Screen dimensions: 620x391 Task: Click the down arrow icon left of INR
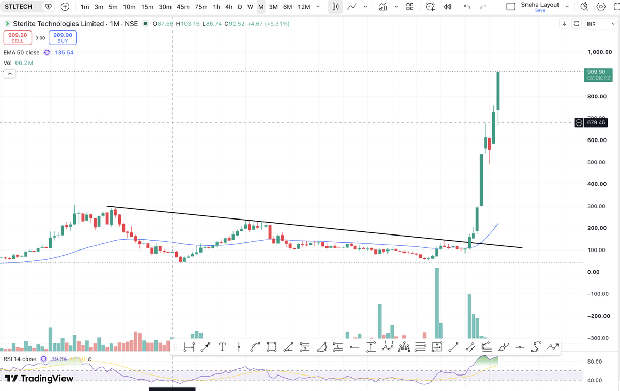[564, 24]
